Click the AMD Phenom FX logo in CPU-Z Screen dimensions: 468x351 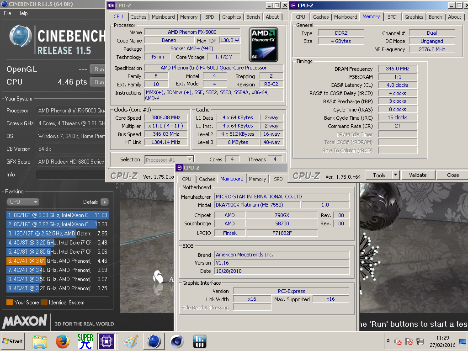(x=264, y=44)
